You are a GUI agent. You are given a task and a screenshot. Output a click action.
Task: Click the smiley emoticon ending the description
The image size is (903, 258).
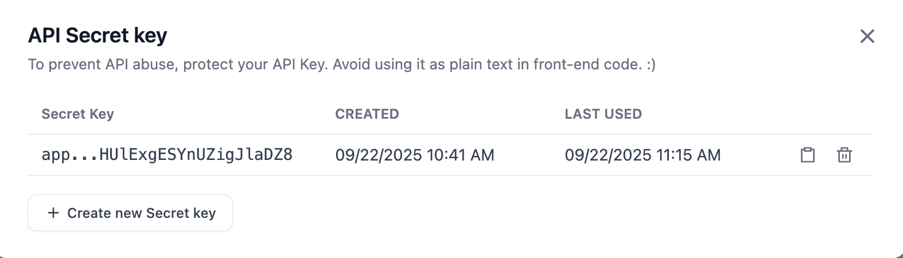point(651,64)
